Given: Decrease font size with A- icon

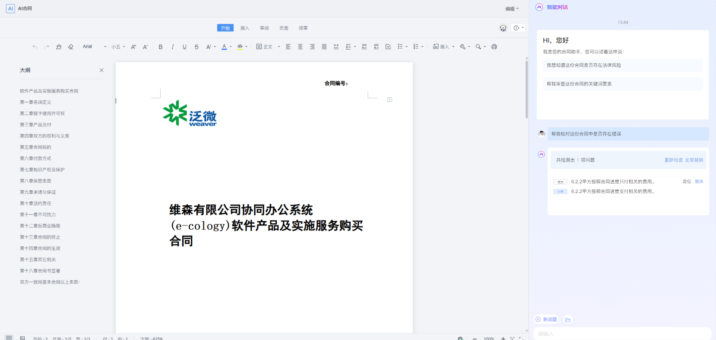Looking at the screenshot, I should click(145, 47).
